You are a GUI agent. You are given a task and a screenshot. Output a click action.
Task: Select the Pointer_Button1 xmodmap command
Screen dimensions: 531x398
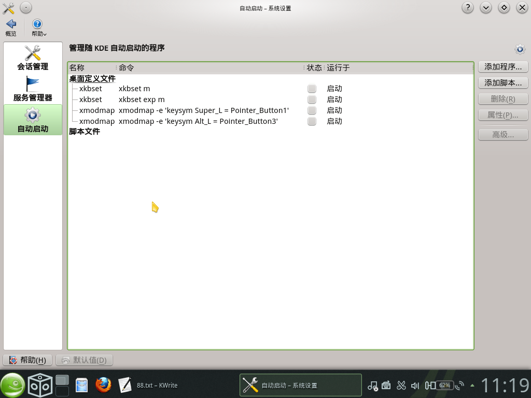click(203, 110)
